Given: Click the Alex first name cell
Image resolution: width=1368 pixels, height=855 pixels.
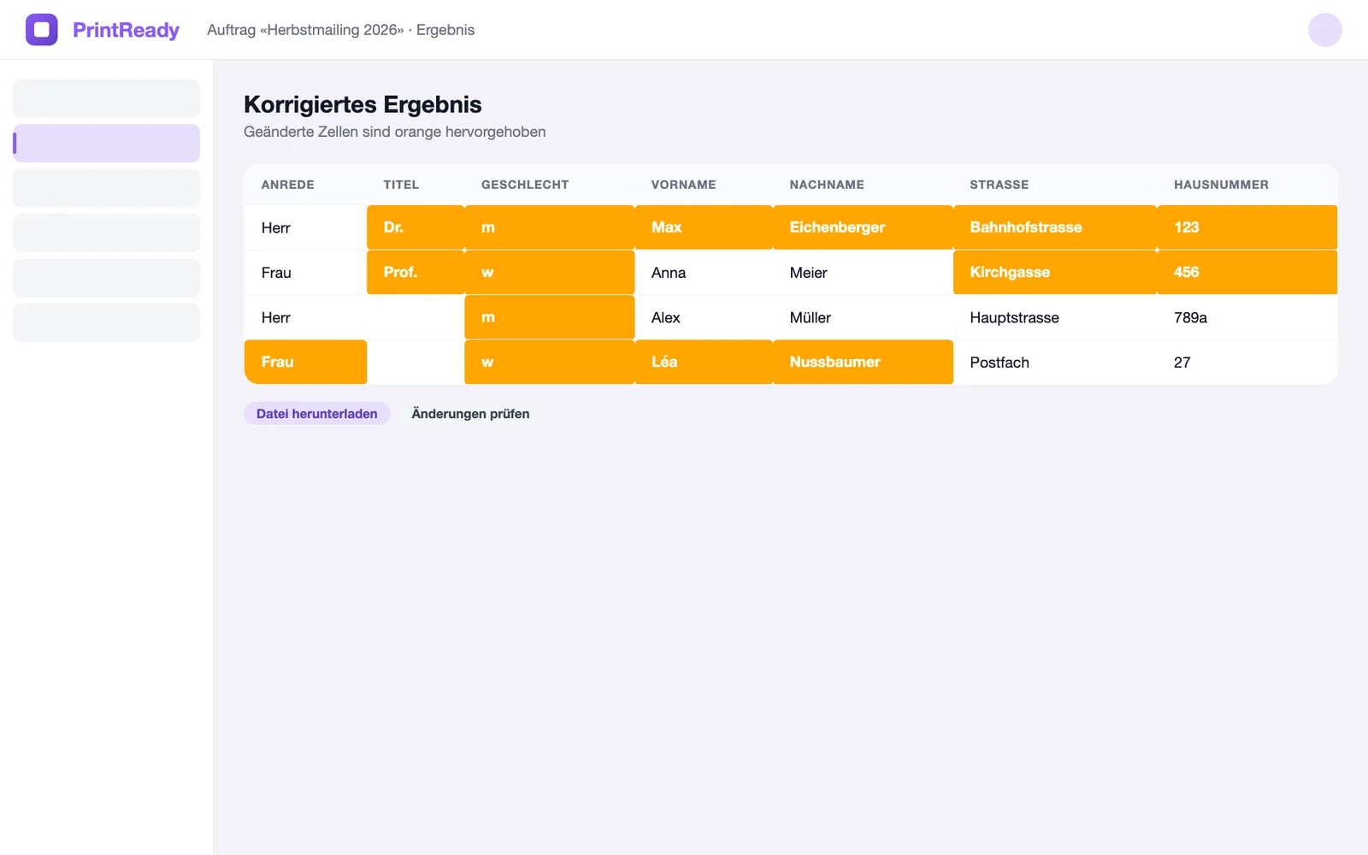Looking at the screenshot, I should (x=704, y=317).
